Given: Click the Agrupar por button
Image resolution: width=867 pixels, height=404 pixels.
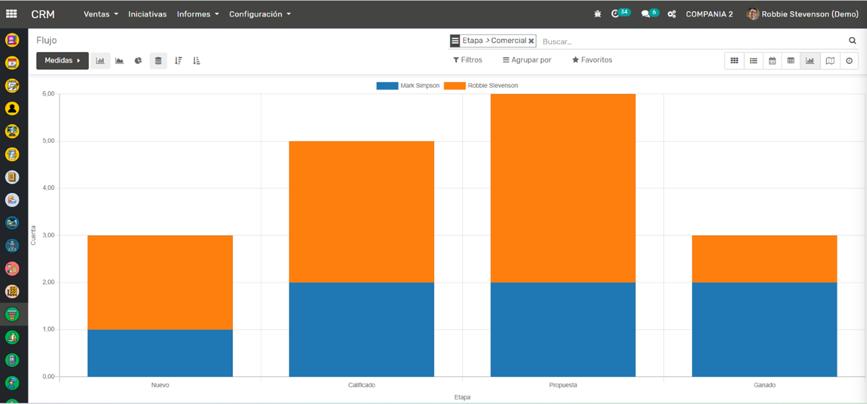Looking at the screenshot, I should (x=527, y=60).
